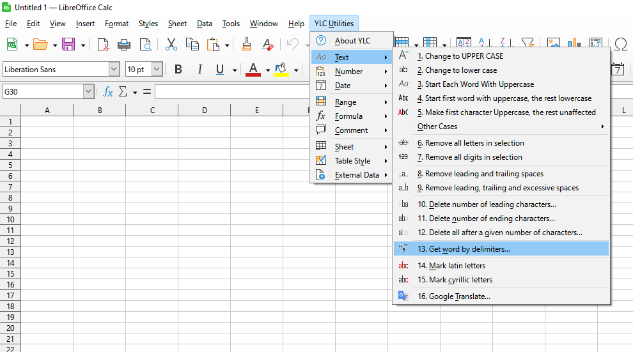Expand the Name Box dropdown

tap(88, 92)
